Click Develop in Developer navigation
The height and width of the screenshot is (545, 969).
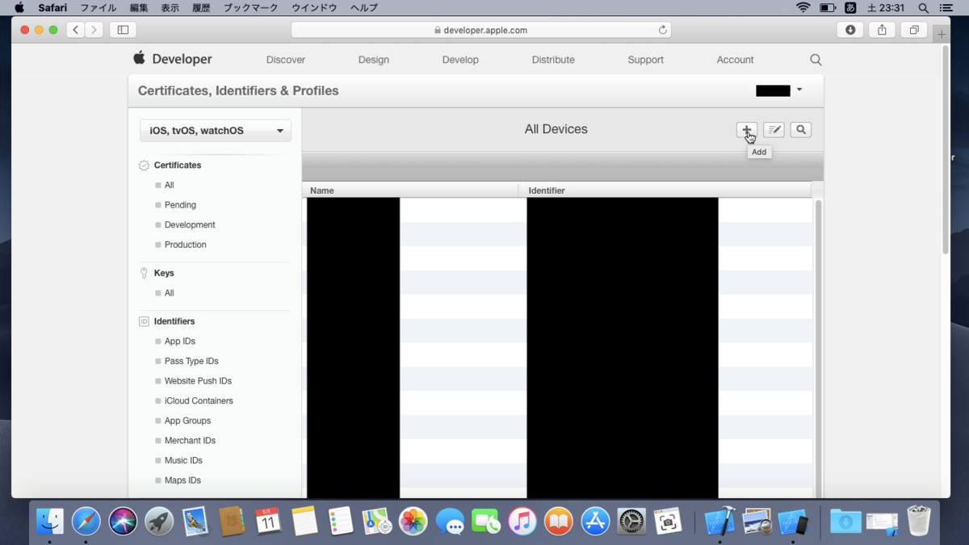point(460,60)
